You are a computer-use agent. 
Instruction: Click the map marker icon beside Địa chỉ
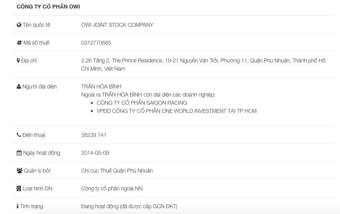[18, 60]
